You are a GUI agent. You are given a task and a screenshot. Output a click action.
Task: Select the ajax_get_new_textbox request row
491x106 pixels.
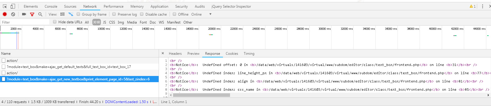click(79, 79)
